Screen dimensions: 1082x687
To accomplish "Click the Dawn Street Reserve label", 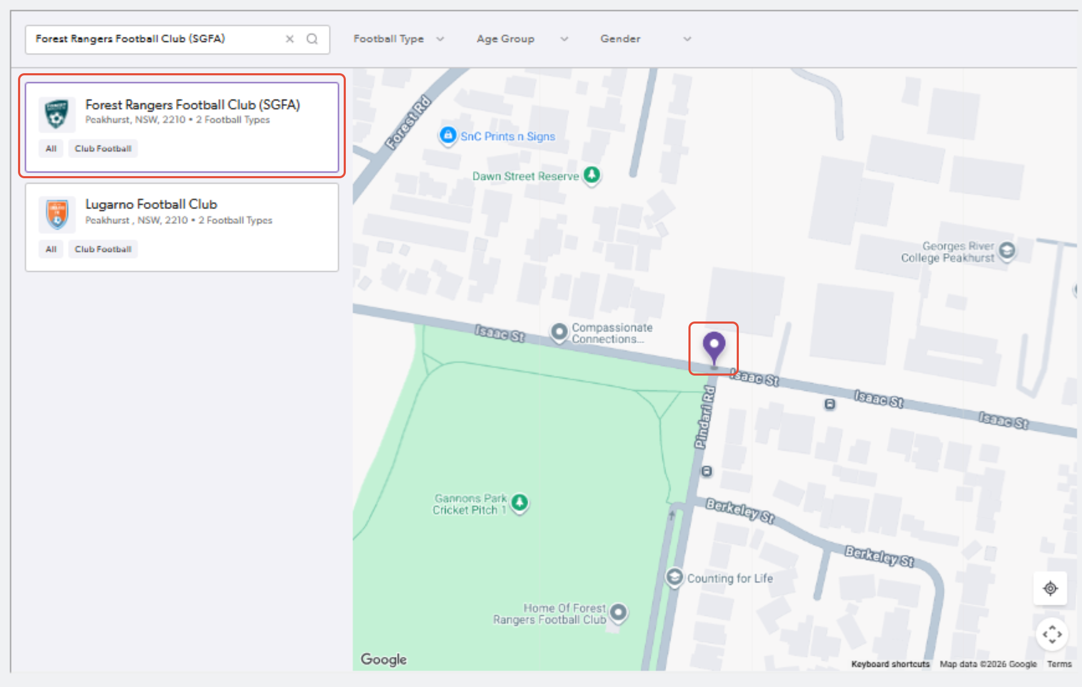I will (x=526, y=176).
